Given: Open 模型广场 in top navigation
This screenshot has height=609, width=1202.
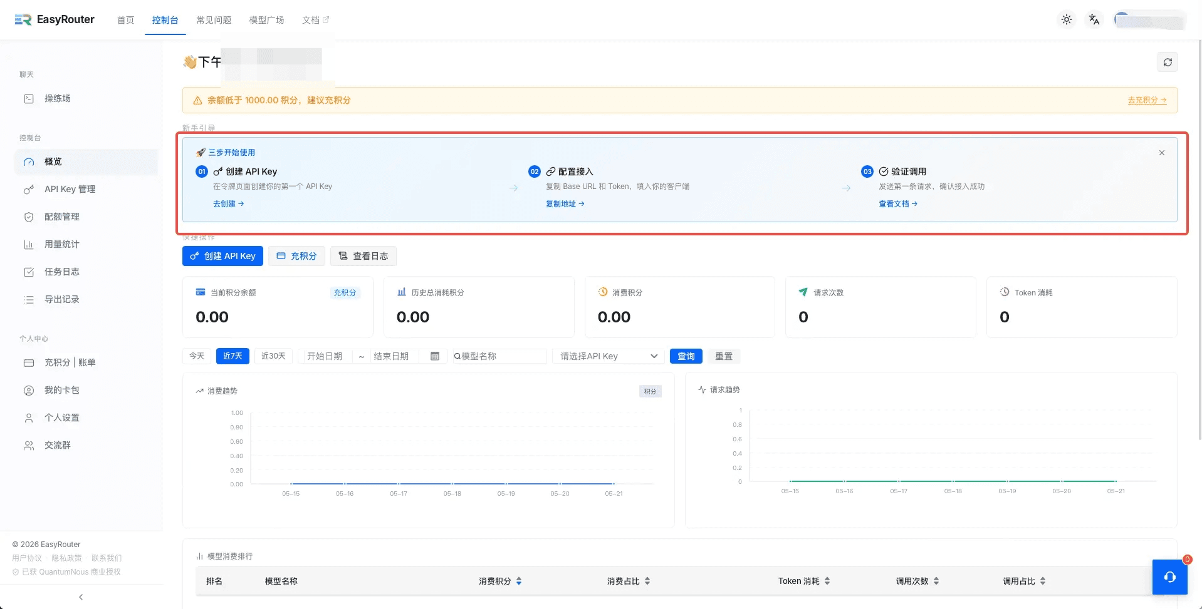Looking at the screenshot, I should click(x=266, y=20).
